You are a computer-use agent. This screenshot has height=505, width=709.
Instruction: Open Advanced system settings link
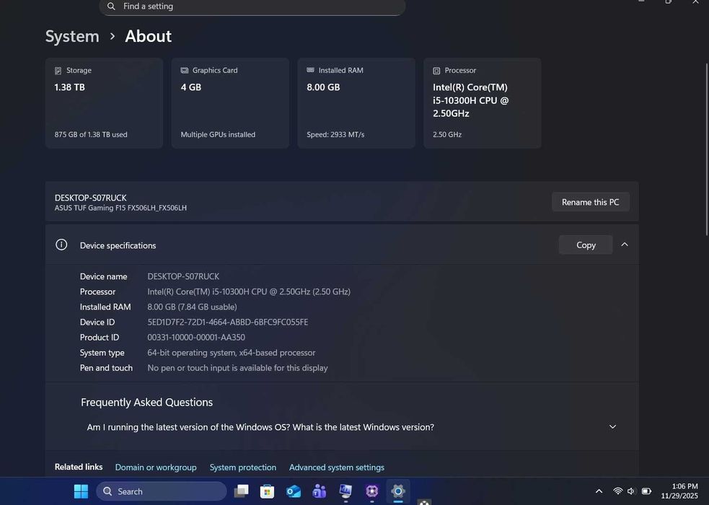coord(336,467)
